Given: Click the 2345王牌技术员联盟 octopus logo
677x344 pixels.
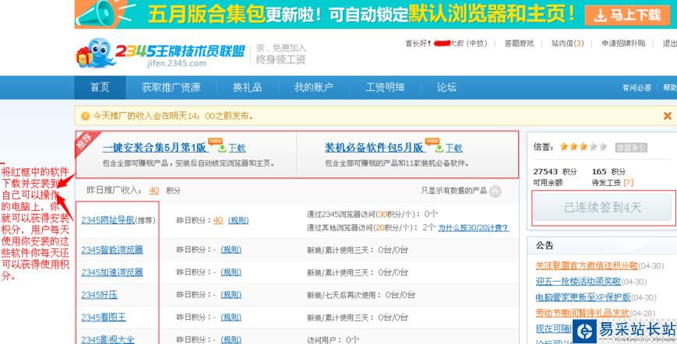Looking at the screenshot, I should point(160,53).
